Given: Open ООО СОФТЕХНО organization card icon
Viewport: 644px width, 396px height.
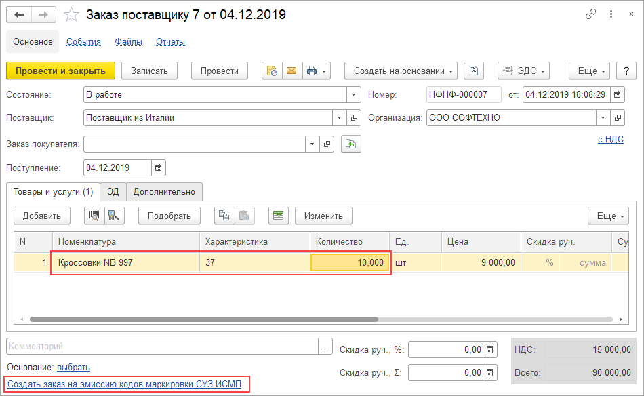Looking at the screenshot, I should pos(618,117).
